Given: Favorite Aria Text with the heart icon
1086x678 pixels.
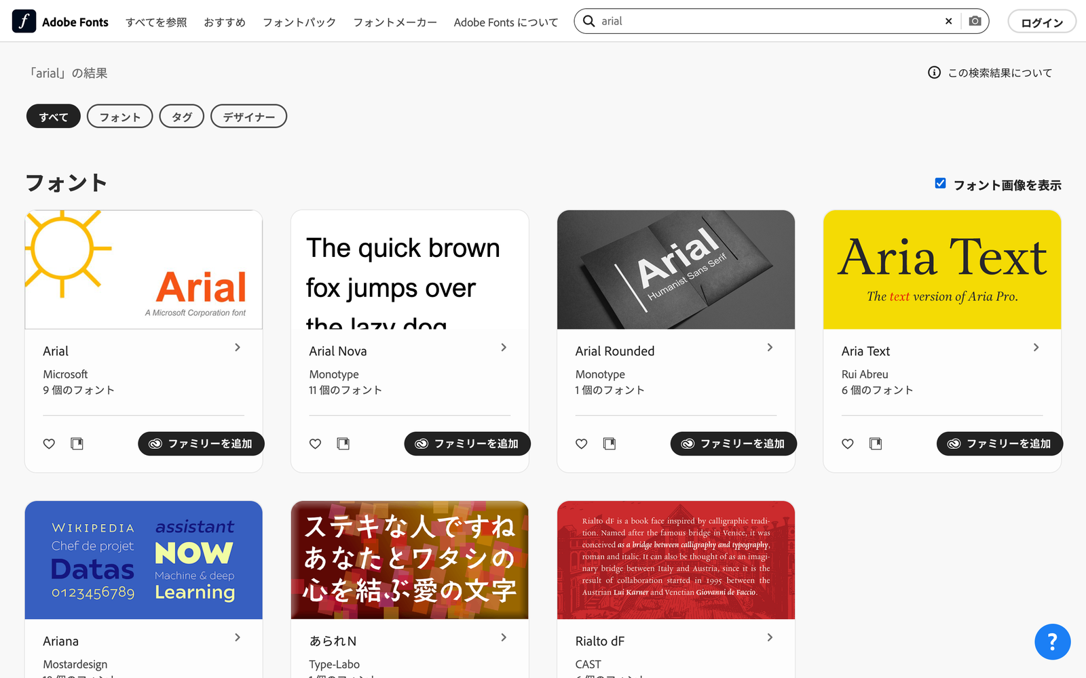Looking at the screenshot, I should (x=847, y=443).
